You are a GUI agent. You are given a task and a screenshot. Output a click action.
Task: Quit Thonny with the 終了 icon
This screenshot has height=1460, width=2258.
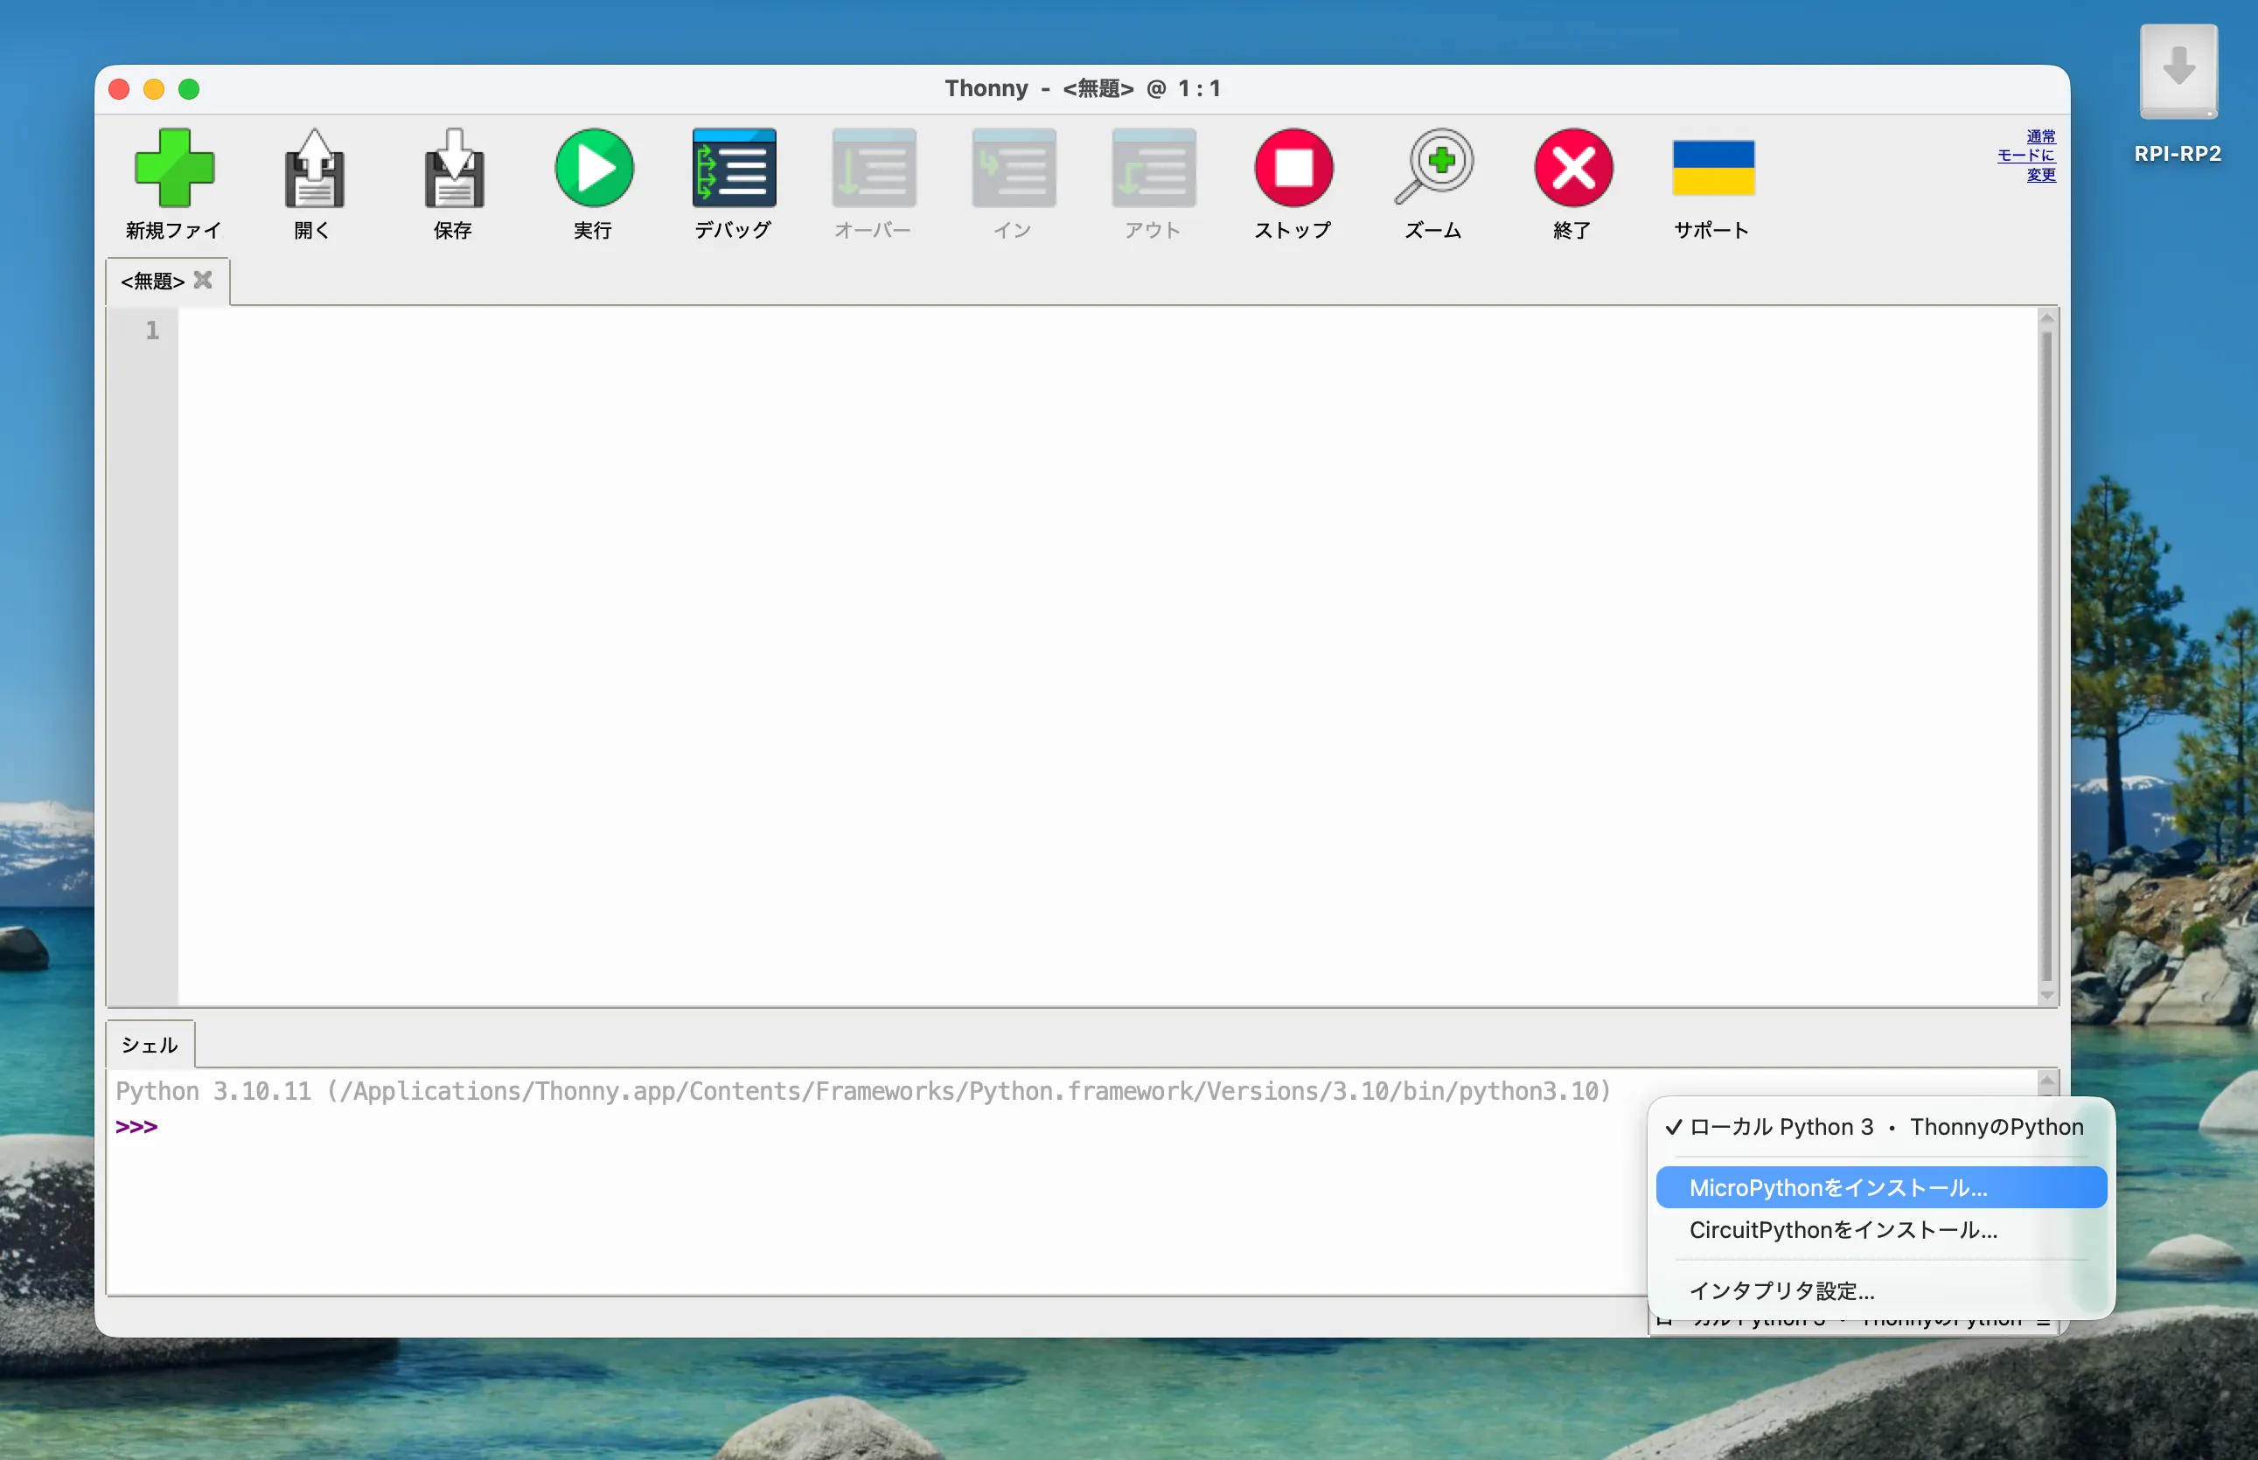point(1572,169)
